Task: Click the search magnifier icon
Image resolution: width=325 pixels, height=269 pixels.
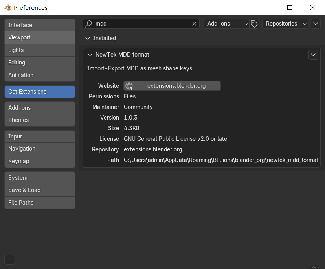Action: click(x=89, y=24)
